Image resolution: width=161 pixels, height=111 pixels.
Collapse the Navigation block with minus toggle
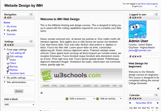click(30, 14)
